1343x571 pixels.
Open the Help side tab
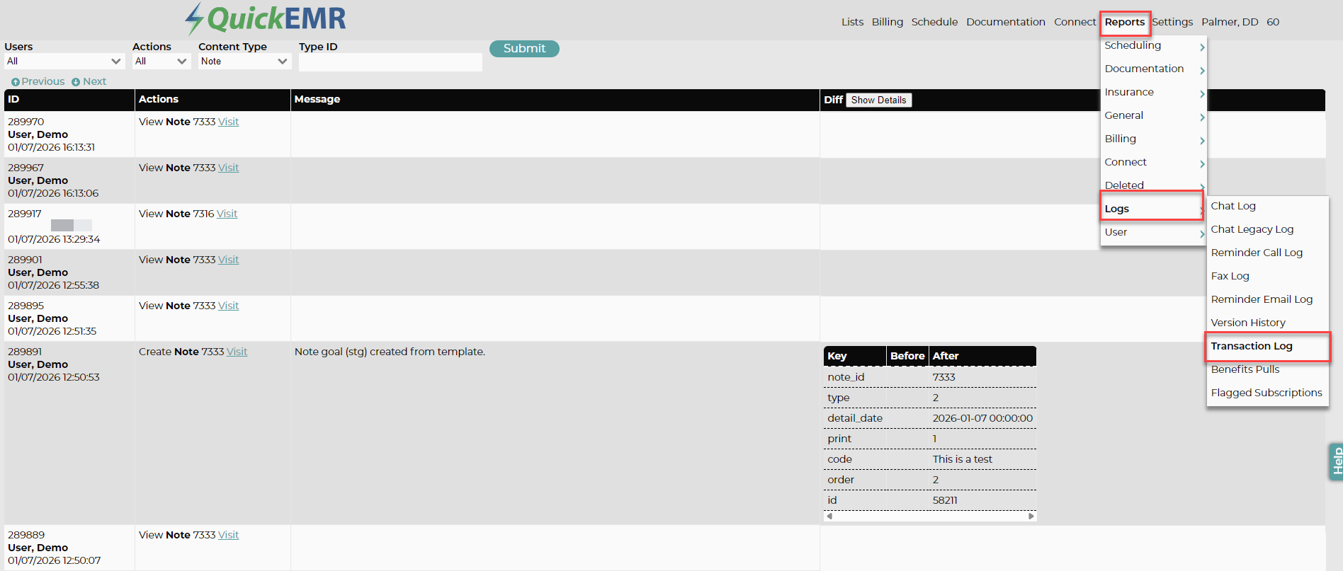1336,461
